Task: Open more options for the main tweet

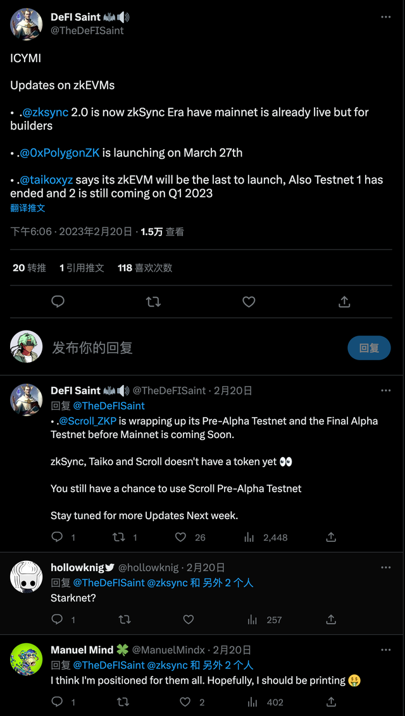Action: [386, 16]
